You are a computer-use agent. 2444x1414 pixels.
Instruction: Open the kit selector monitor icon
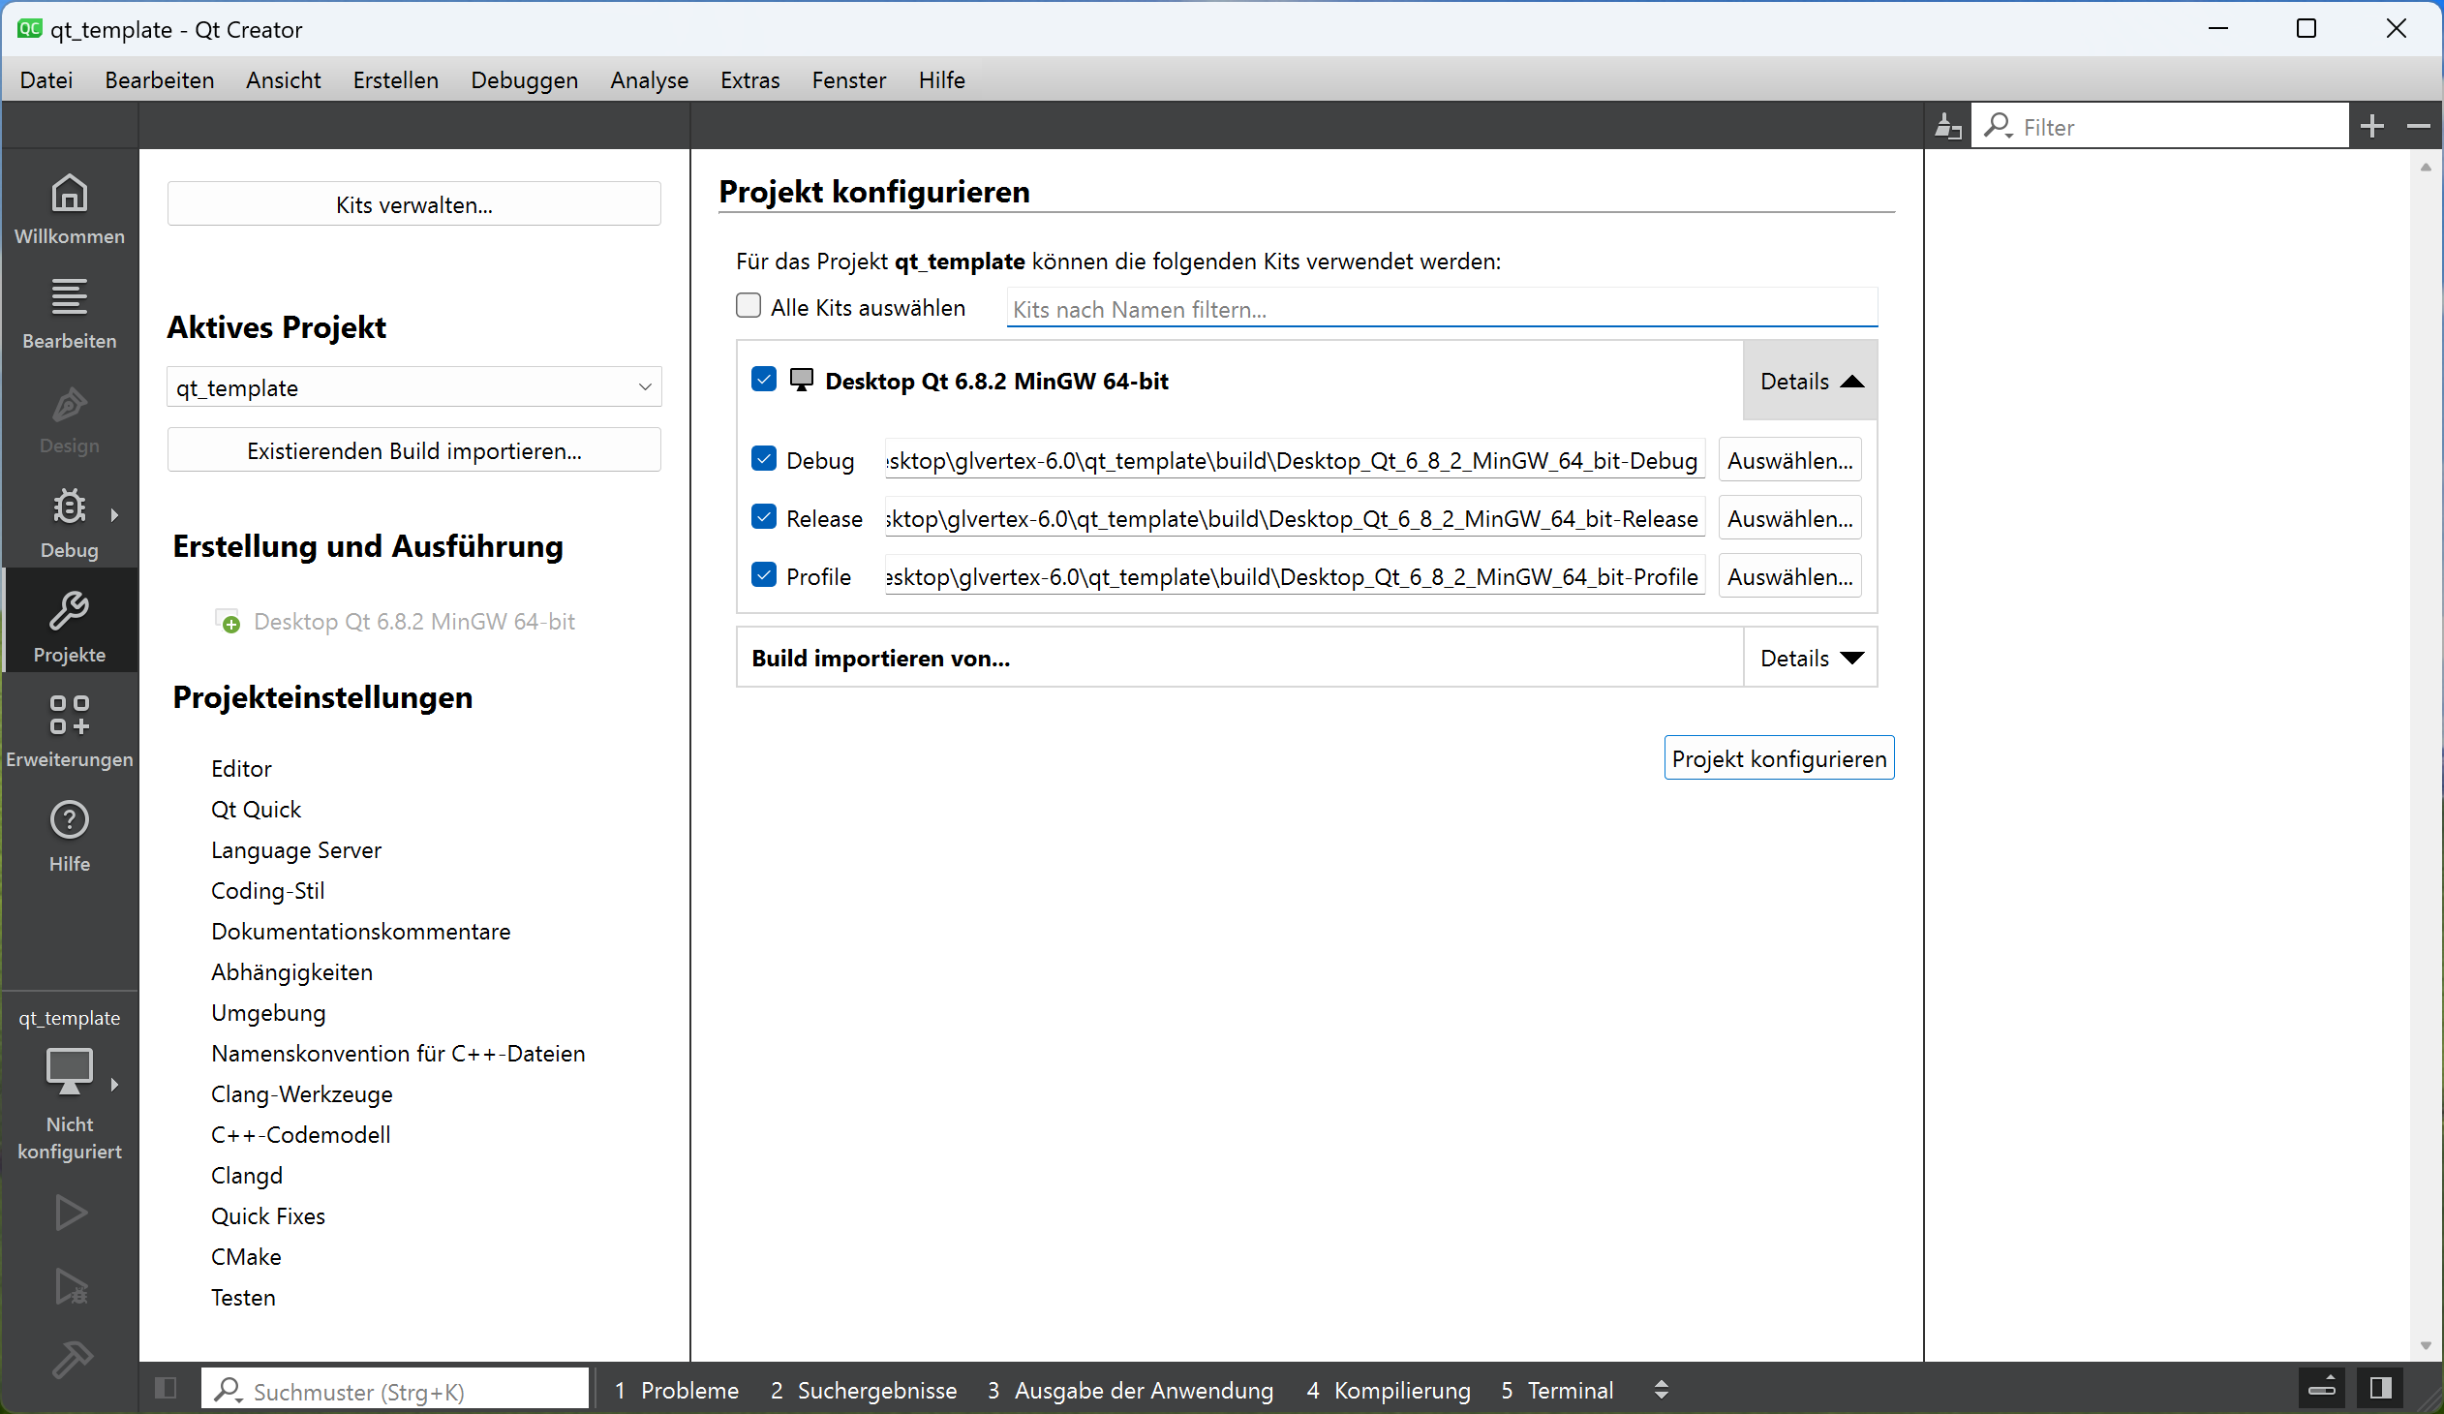click(x=69, y=1071)
